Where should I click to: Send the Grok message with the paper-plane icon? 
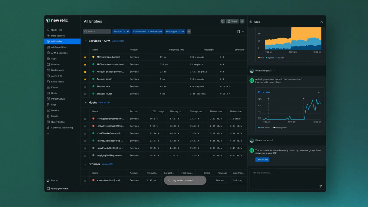pyautogui.click(x=320, y=186)
